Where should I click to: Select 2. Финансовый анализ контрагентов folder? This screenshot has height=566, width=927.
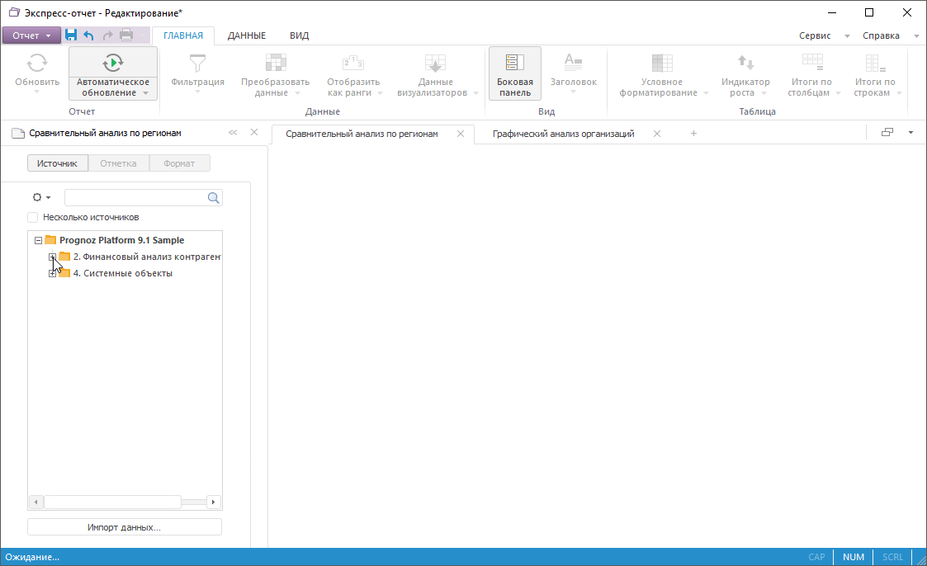click(147, 257)
